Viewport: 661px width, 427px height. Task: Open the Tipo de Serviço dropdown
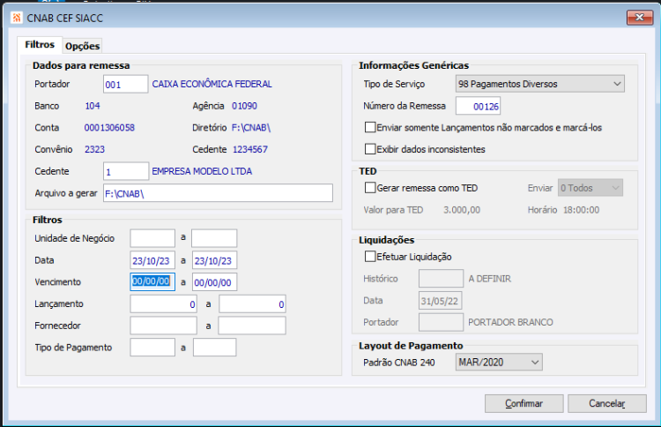540,84
